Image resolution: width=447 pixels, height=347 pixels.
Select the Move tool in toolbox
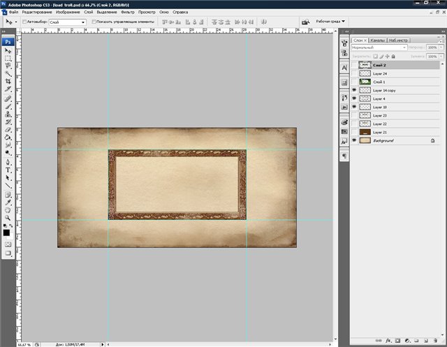[x=8, y=50]
